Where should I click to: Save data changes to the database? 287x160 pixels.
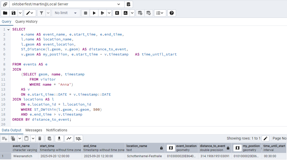point(49,139)
